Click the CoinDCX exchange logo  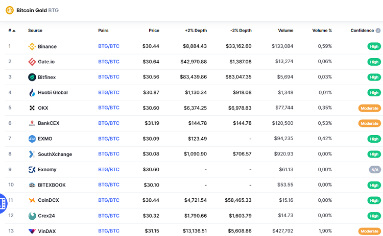32,200
